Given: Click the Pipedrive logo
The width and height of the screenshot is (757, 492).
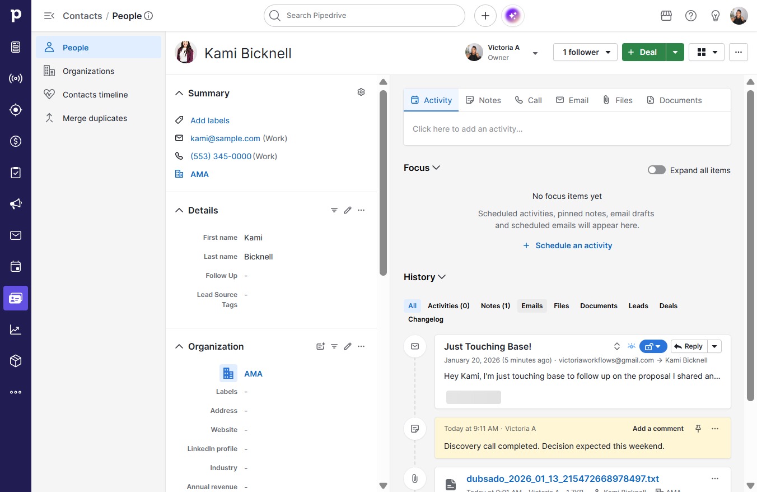Looking at the screenshot, I should pyautogui.click(x=16, y=16).
